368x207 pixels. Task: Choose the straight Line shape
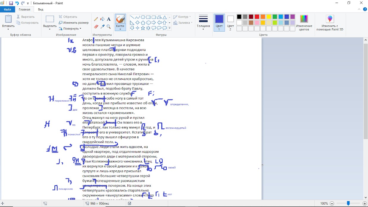[x=132, y=17]
